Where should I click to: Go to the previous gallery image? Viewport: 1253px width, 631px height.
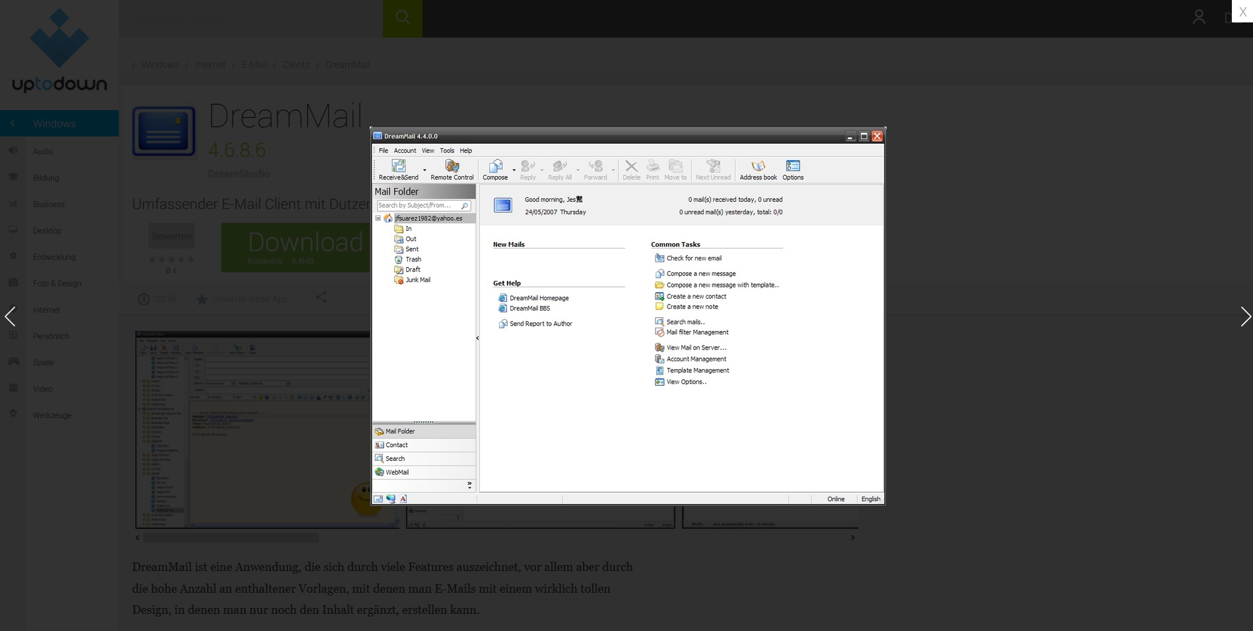10,316
